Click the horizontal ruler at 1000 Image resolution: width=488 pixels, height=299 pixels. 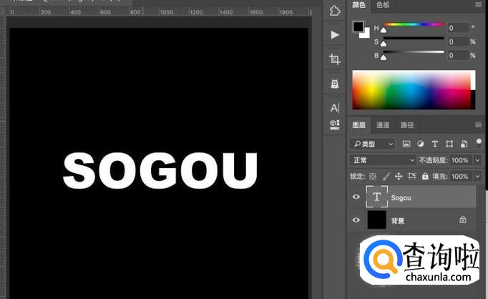point(167,12)
